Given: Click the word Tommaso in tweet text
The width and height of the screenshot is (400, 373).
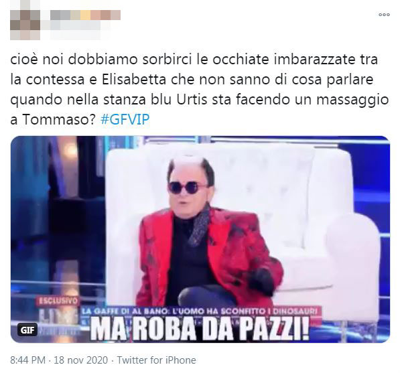Looking at the screenshot, I should click(56, 119).
